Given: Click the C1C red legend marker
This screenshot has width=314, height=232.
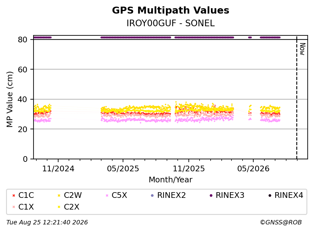Looking at the screenshot, I should click(x=14, y=195).
